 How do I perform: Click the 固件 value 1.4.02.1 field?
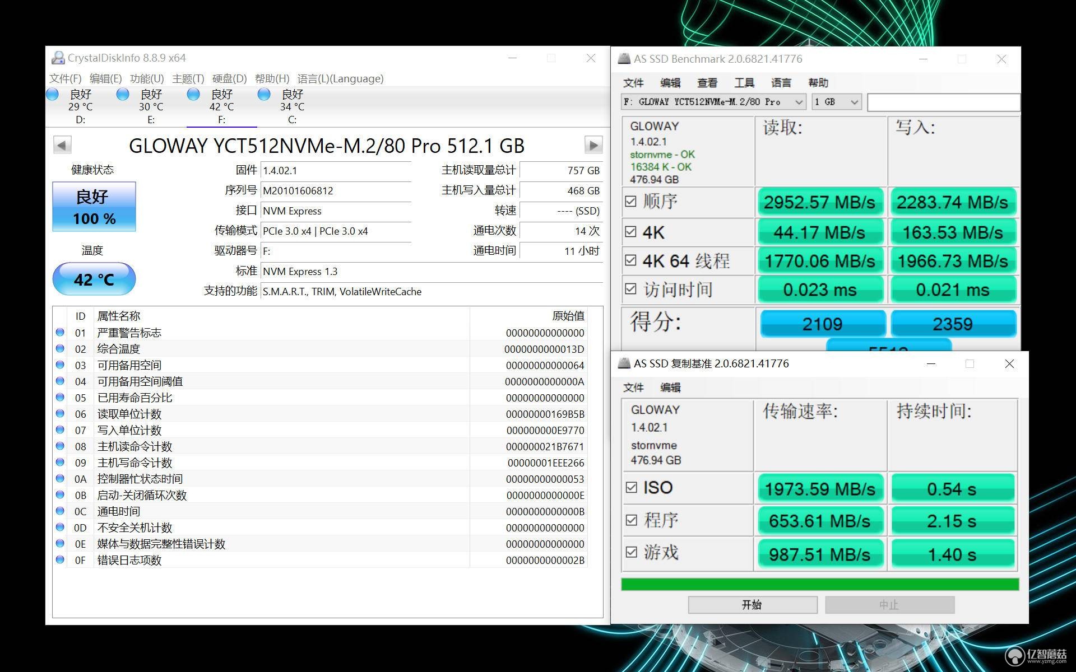click(x=336, y=170)
